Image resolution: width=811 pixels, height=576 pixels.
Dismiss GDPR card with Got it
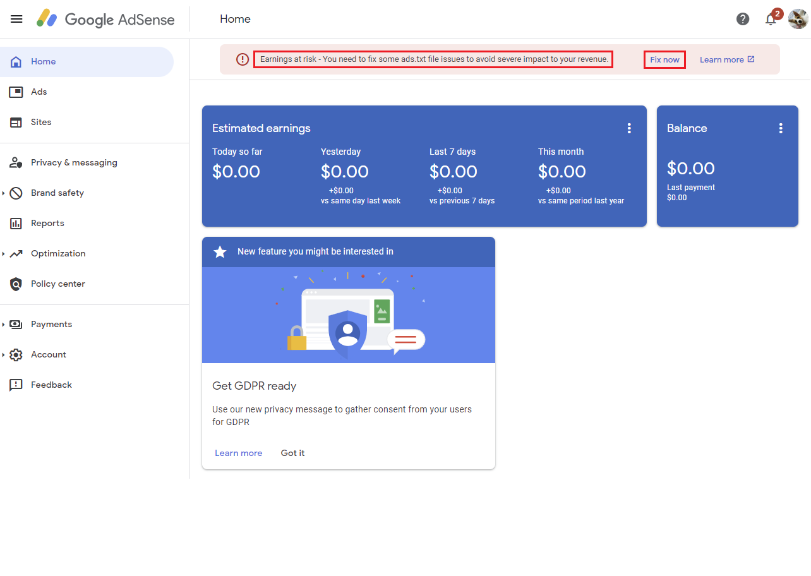tap(292, 453)
